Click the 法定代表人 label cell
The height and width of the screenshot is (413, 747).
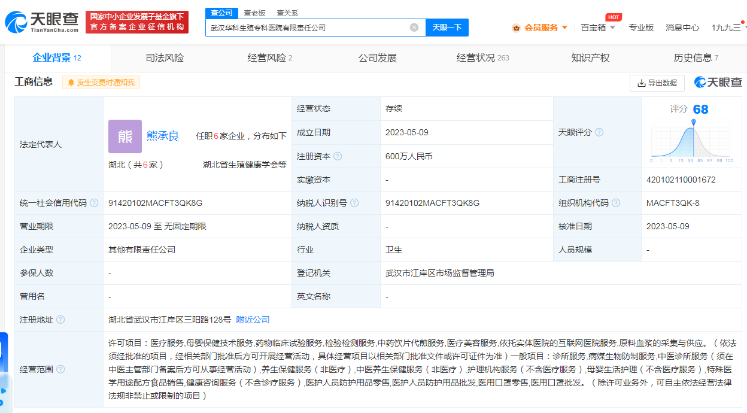[59, 144]
